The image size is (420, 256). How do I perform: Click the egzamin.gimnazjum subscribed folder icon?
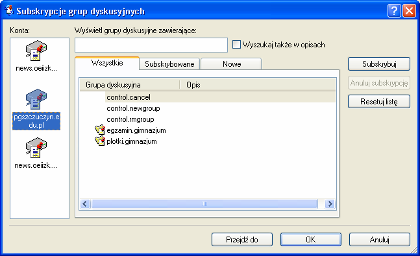click(100, 130)
